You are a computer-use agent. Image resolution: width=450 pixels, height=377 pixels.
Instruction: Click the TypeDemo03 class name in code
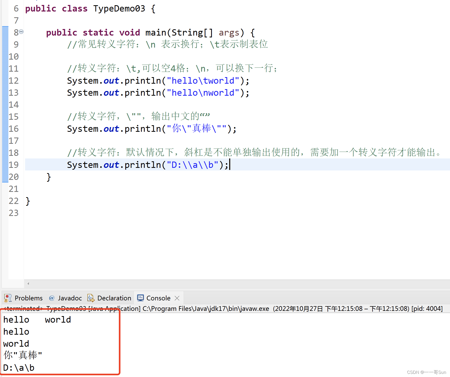click(x=119, y=9)
